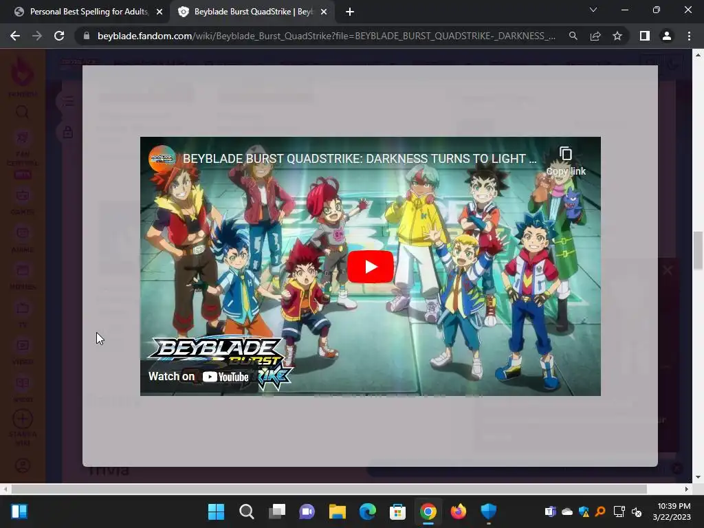The image size is (704, 528).
Task: Click the page scroll down arrow
Action: click(698, 477)
